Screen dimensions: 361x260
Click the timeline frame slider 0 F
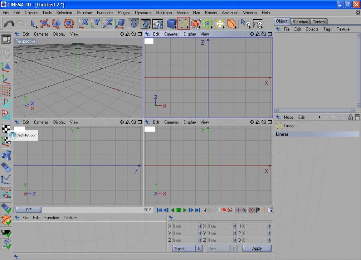pyautogui.click(x=28, y=210)
